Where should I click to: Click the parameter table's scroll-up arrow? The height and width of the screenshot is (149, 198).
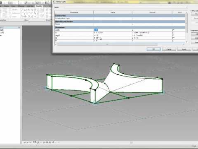[x=186, y=12]
